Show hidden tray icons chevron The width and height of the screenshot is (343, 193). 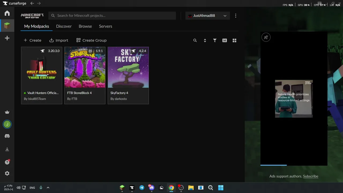pos(48,188)
